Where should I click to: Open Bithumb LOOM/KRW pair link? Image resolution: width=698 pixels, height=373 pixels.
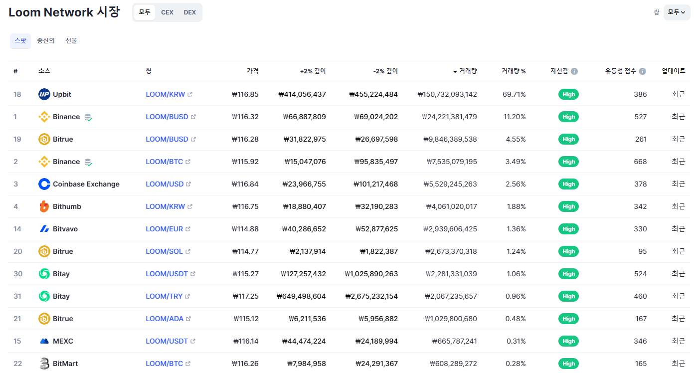tap(165, 206)
